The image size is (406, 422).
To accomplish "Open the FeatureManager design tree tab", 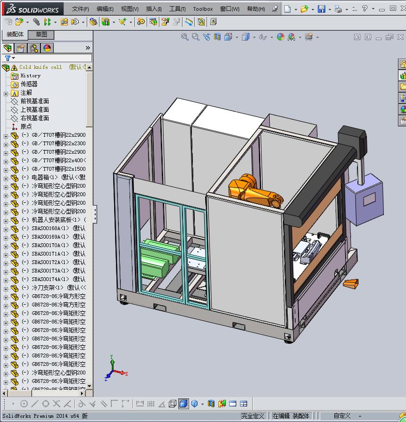I will [x=8, y=48].
